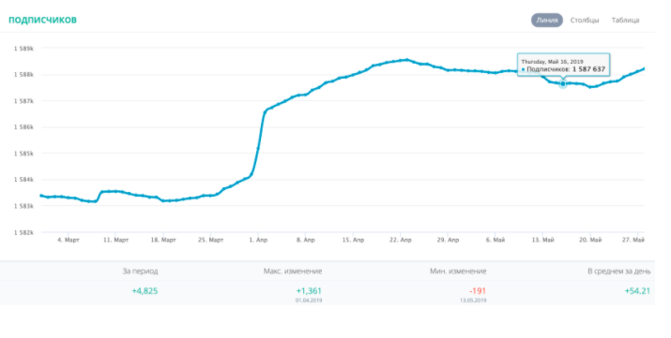Click the 29. Апр x-axis label

pyautogui.click(x=448, y=240)
